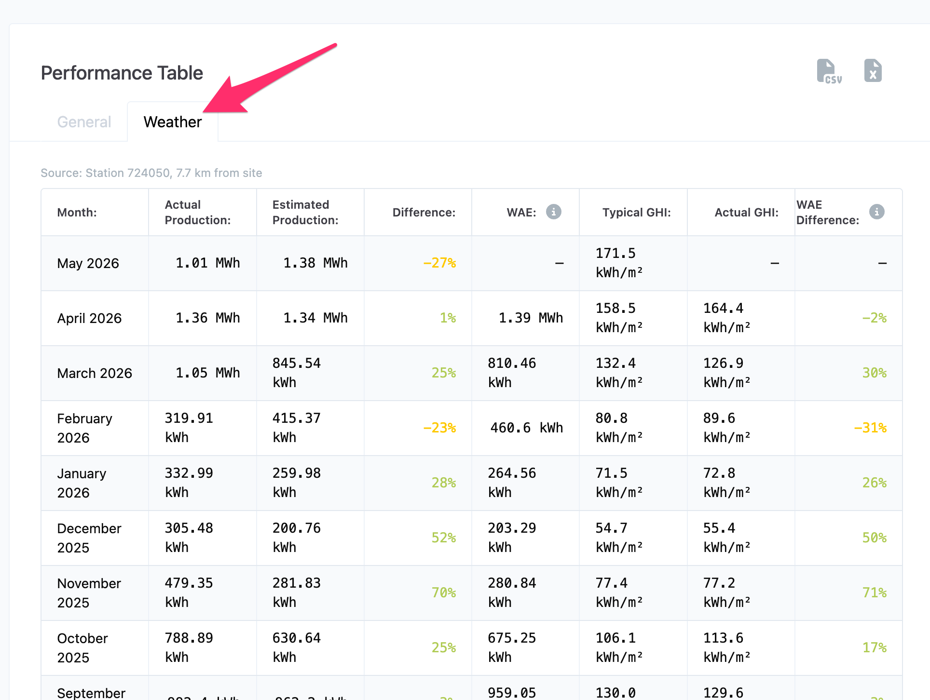Select the May 2026 row

coord(472,263)
